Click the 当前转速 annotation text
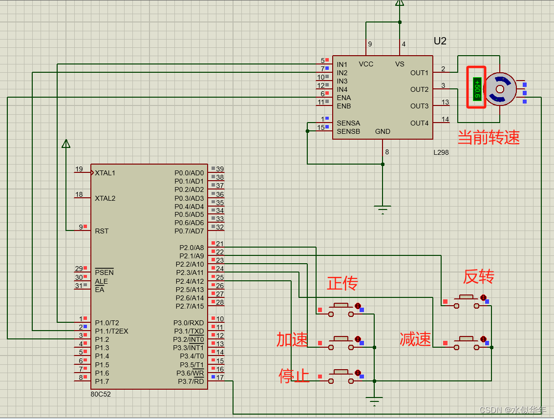 [x=489, y=137]
